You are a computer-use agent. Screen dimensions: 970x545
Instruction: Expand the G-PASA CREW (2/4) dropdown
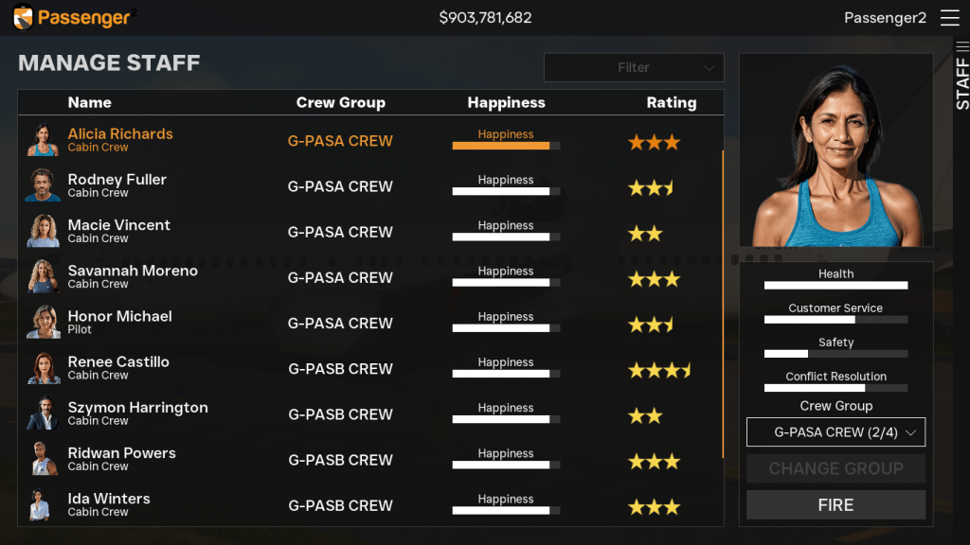pyautogui.click(x=835, y=432)
